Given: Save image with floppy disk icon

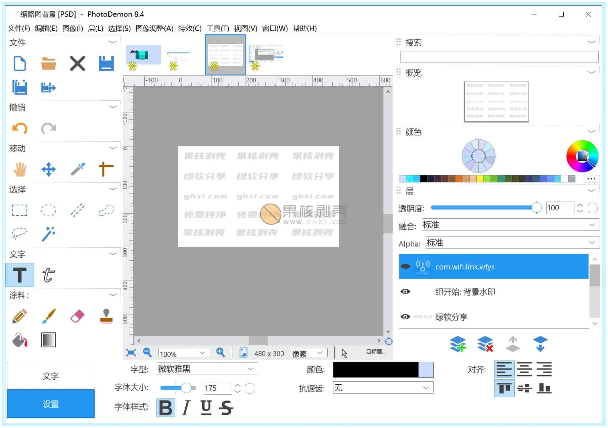Looking at the screenshot, I should (106, 63).
